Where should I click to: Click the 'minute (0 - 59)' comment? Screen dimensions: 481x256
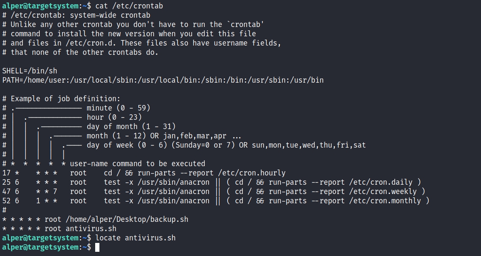[x=118, y=108]
